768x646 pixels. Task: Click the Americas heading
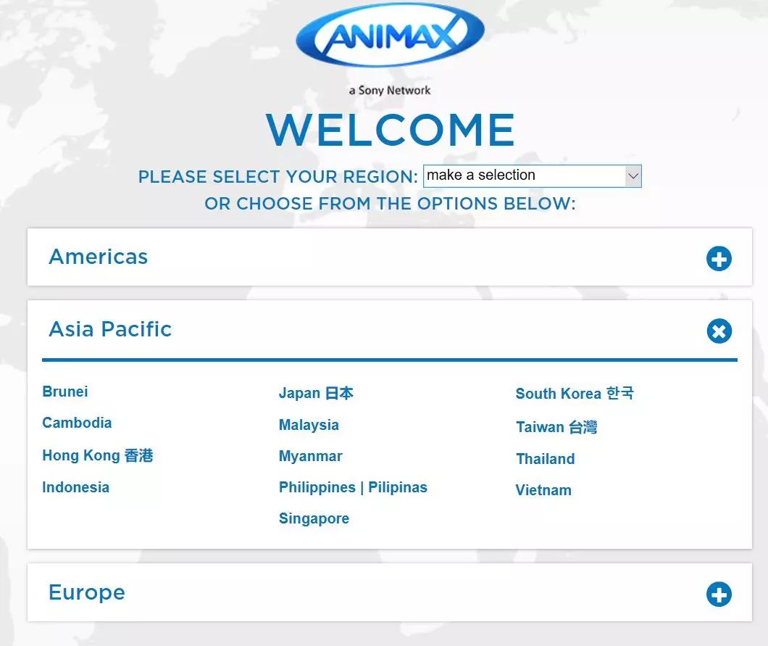click(x=99, y=257)
